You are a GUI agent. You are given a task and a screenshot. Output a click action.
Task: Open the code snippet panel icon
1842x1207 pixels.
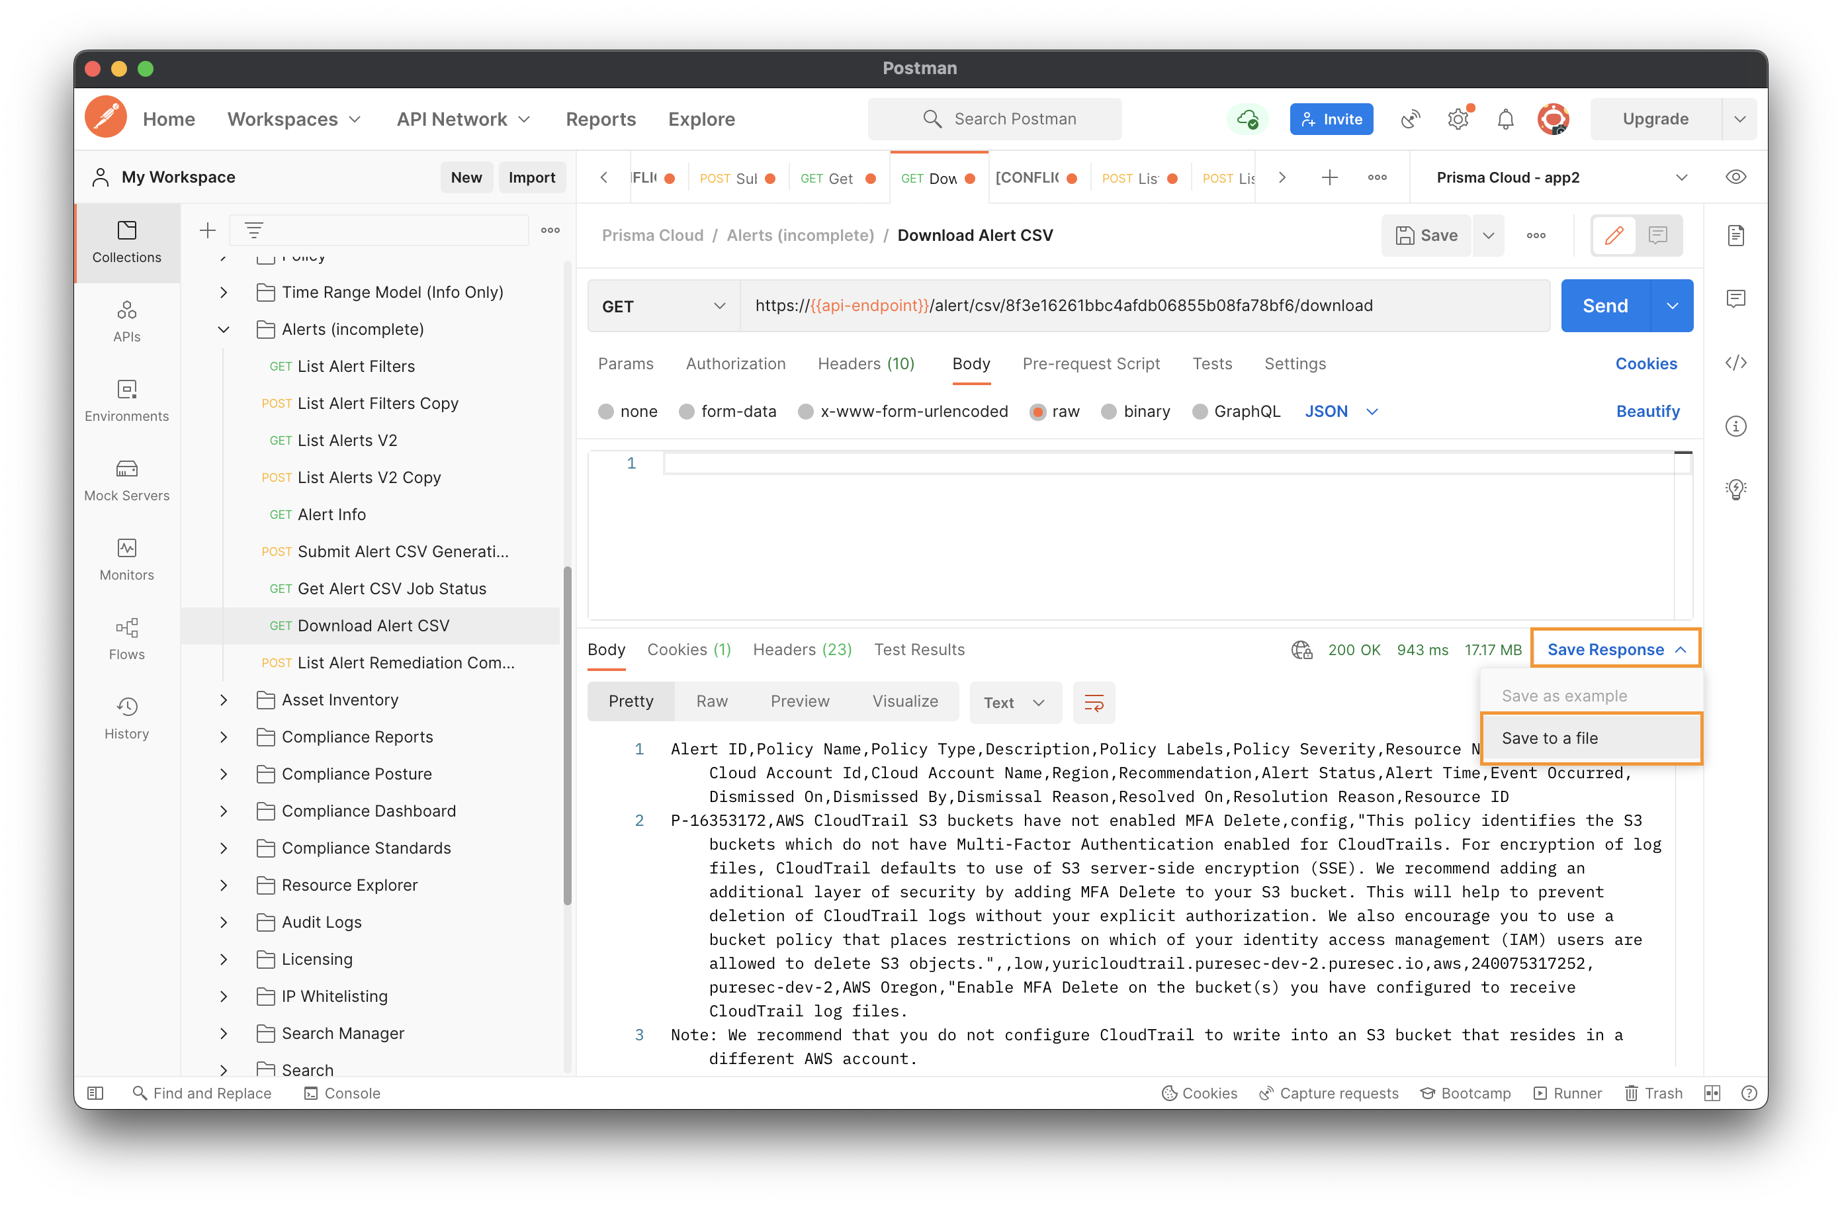[1735, 363]
